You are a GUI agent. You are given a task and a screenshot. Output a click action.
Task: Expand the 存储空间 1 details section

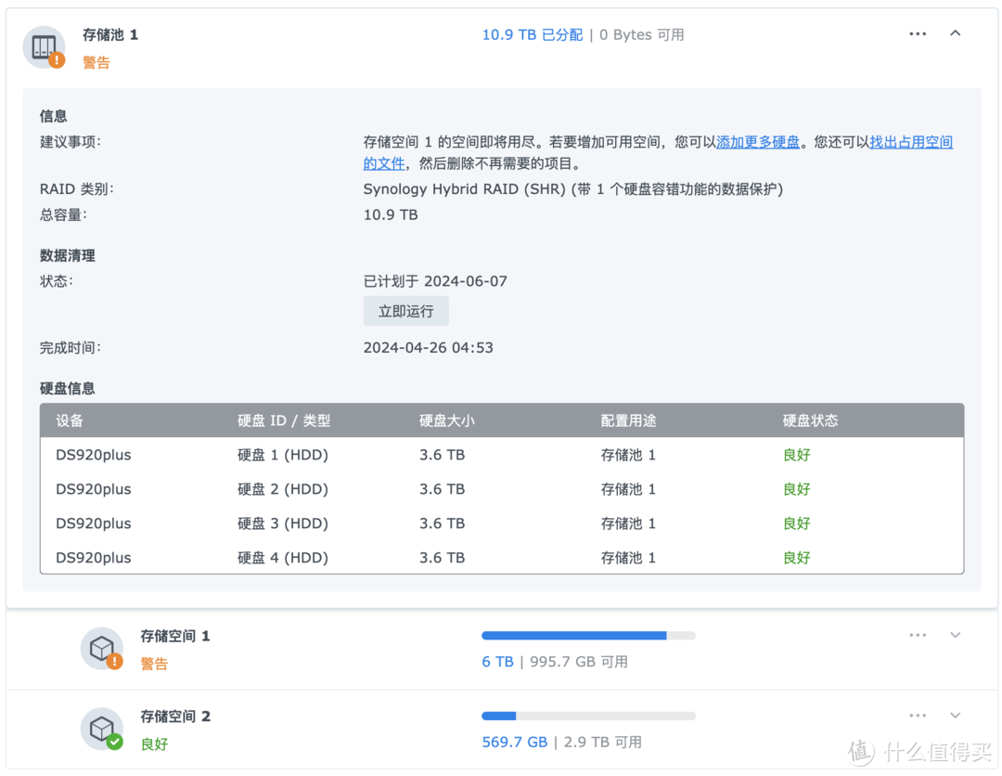956,635
